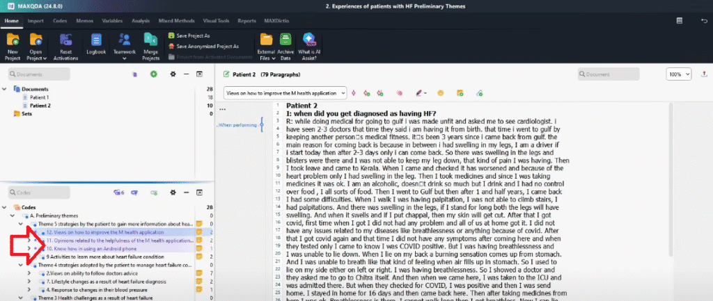Viewport: 713px width, 301px height.
Task: Click Save Project As
Action: tap(189, 35)
